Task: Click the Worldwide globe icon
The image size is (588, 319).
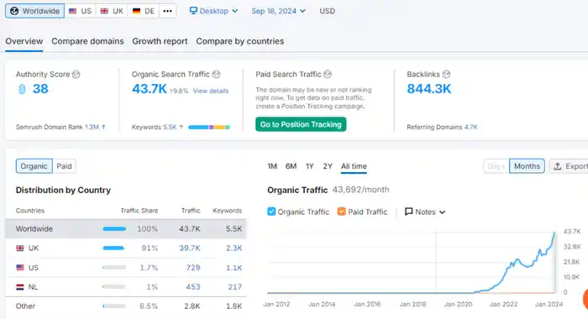Action: [x=14, y=11]
